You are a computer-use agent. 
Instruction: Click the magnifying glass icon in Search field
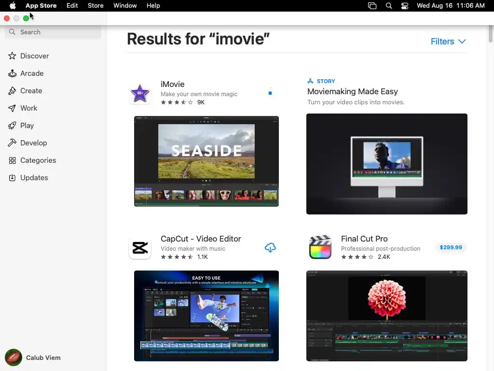coord(12,32)
